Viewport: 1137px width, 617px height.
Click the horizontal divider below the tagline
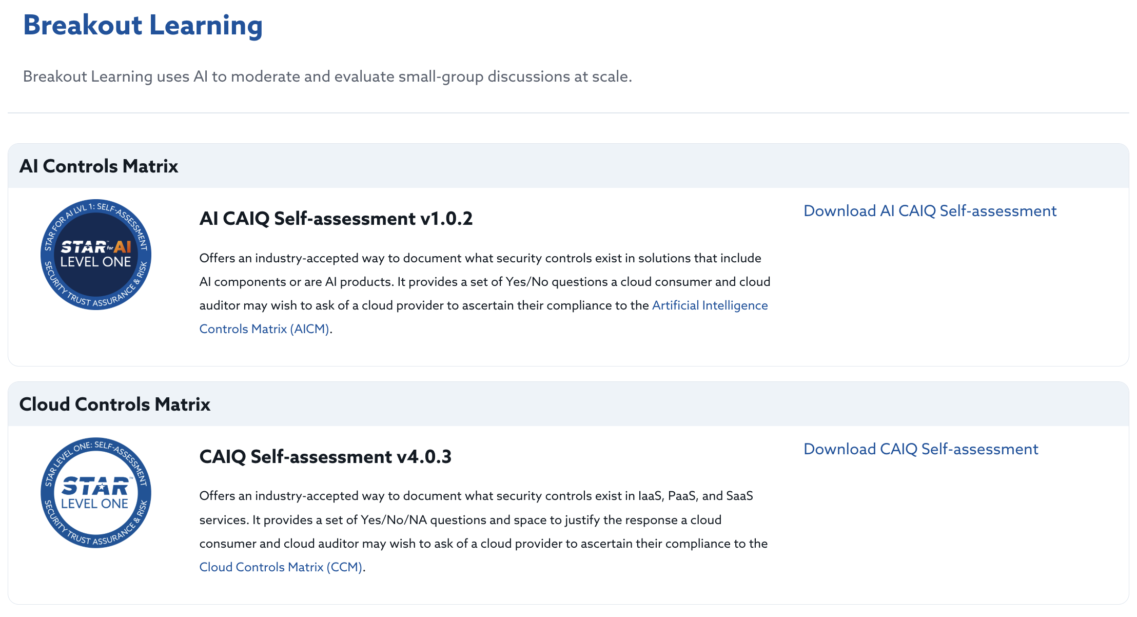[568, 113]
